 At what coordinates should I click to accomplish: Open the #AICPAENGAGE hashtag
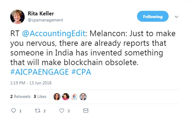tap(40, 72)
